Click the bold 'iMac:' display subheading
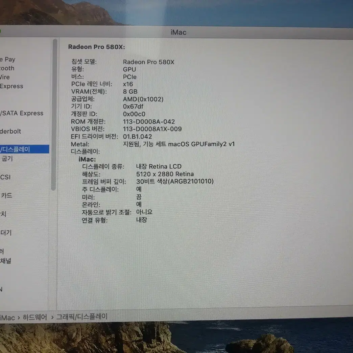Viewport: 353px width, 353px height. point(87,159)
